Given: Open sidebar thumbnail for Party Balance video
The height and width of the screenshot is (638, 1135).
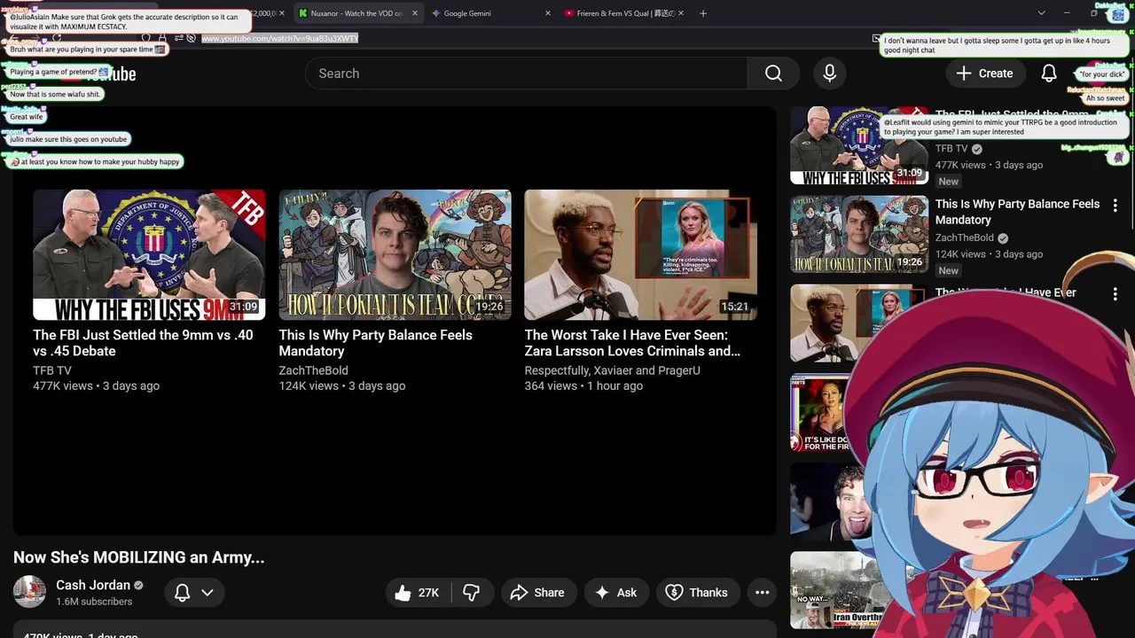Looking at the screenshot, I should (x=858, y=234).
